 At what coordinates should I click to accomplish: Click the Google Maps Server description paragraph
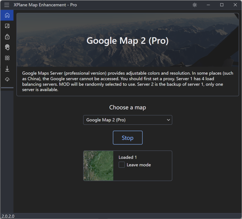click(x=128, y=81)
